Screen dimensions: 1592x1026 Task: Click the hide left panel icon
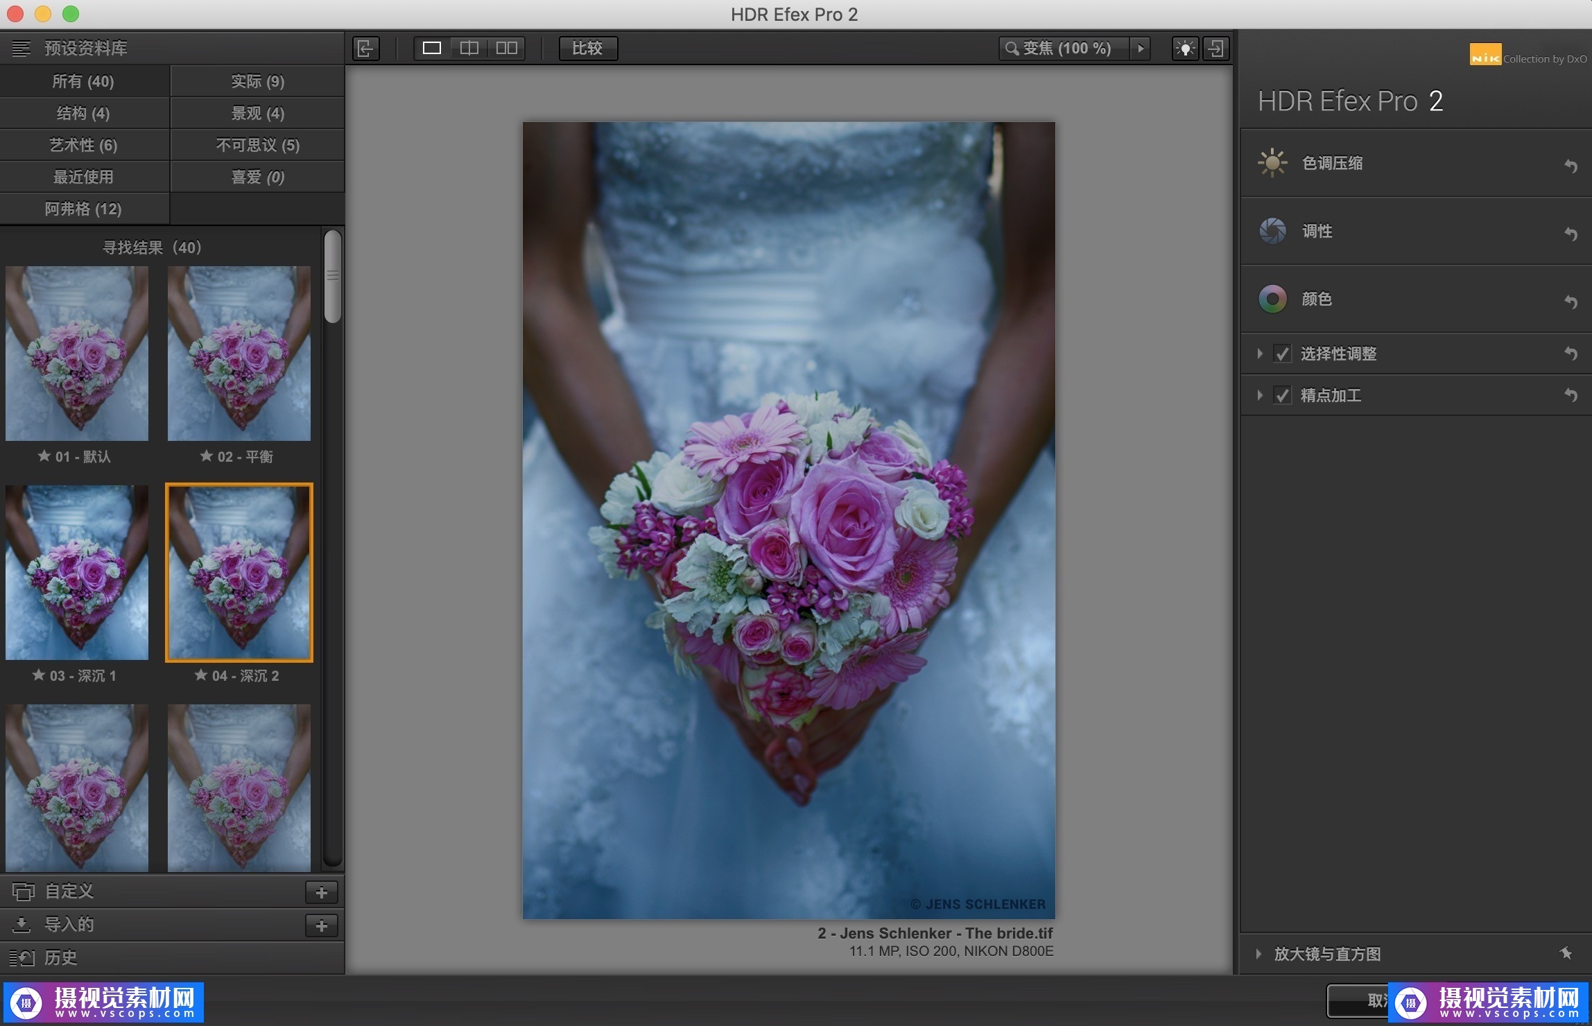(365, 49)
